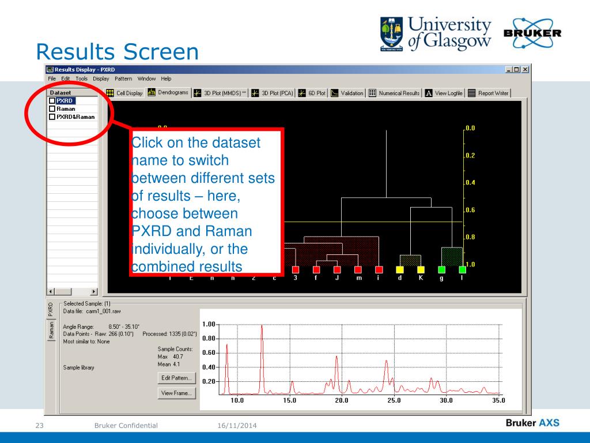
Task: Click the Edit Pattern button
Action: pos(176,378)
